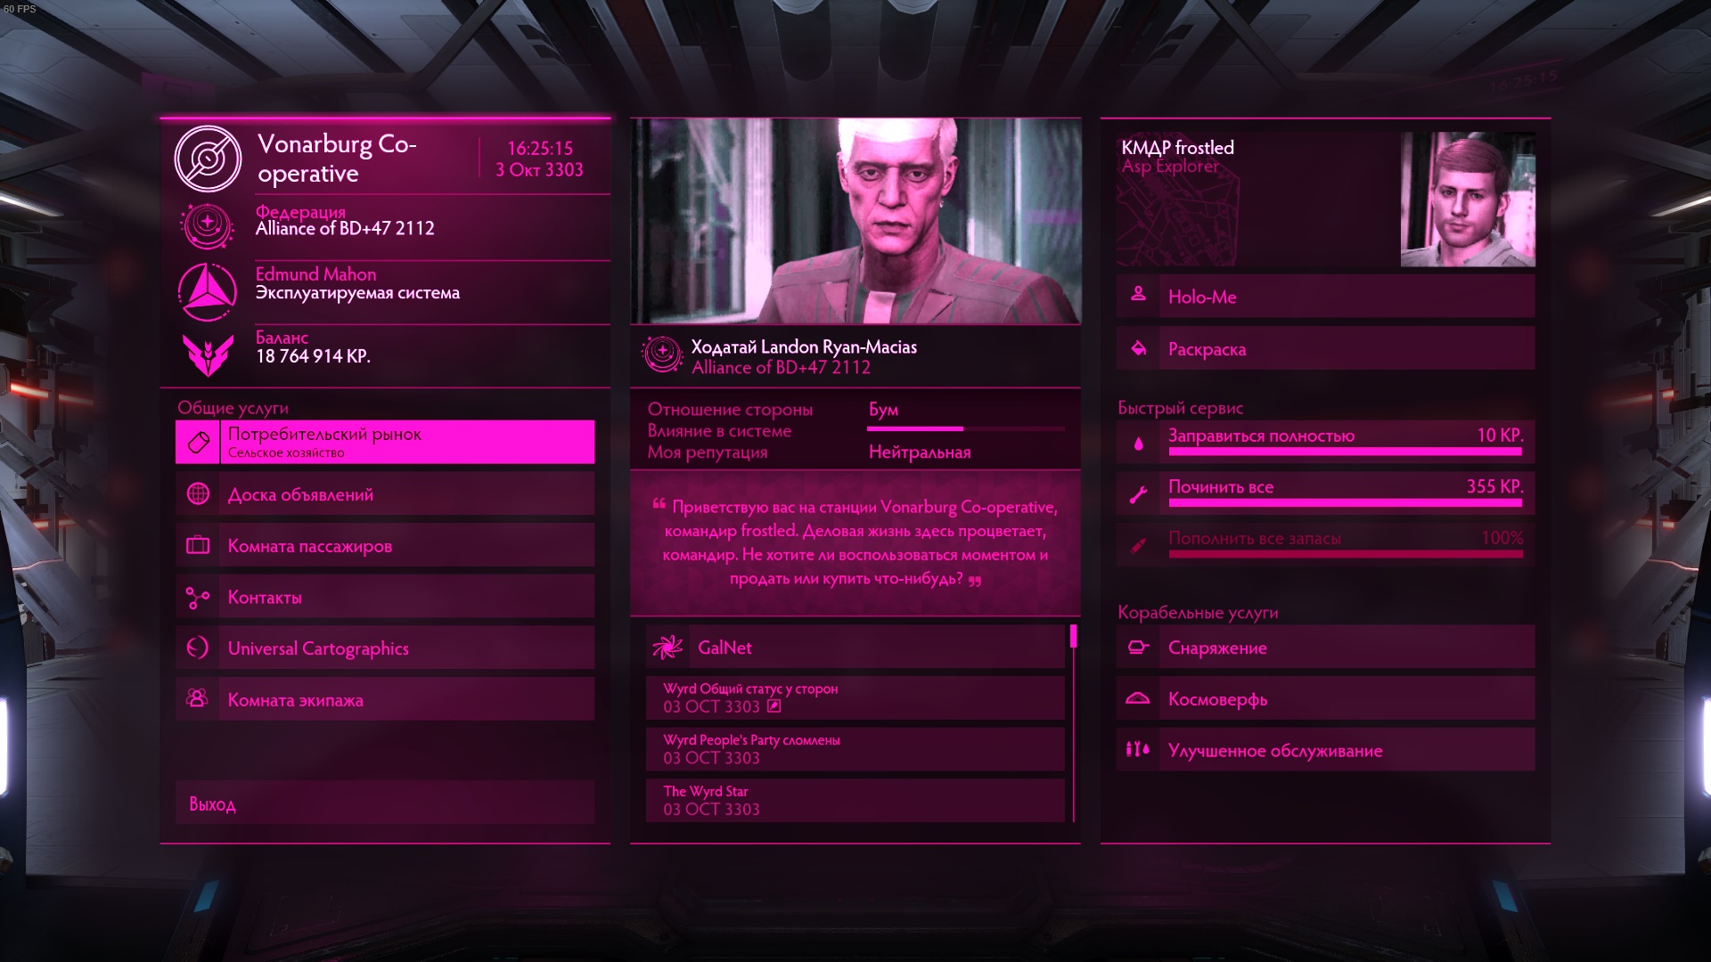Click the crew lounge people icon
Image resolution: width=1711 pixels, height=962 pixels.
tap(198, 698)
